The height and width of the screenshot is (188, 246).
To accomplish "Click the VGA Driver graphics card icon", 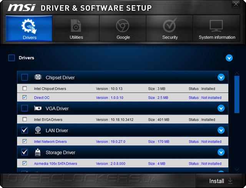I will 38,108.
